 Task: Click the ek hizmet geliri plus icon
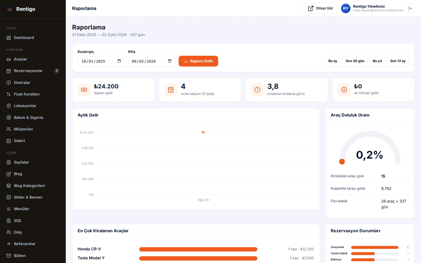pos(344,90)
